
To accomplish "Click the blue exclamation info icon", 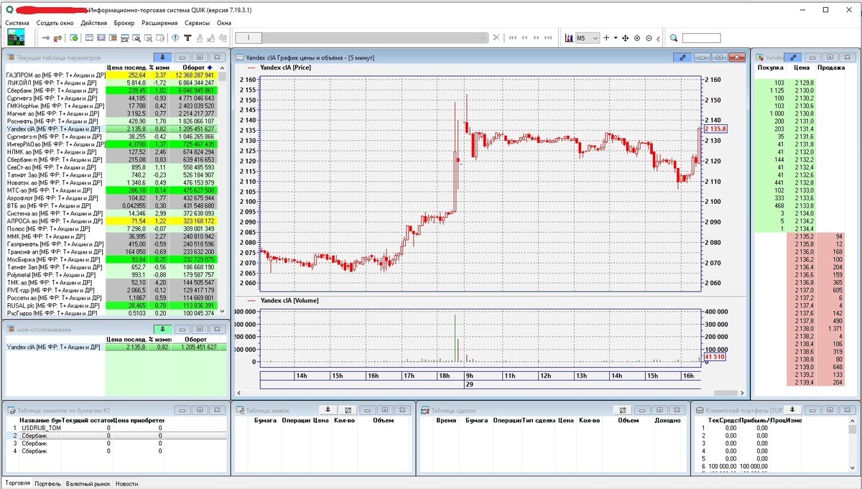I will (x=175, y=37).
